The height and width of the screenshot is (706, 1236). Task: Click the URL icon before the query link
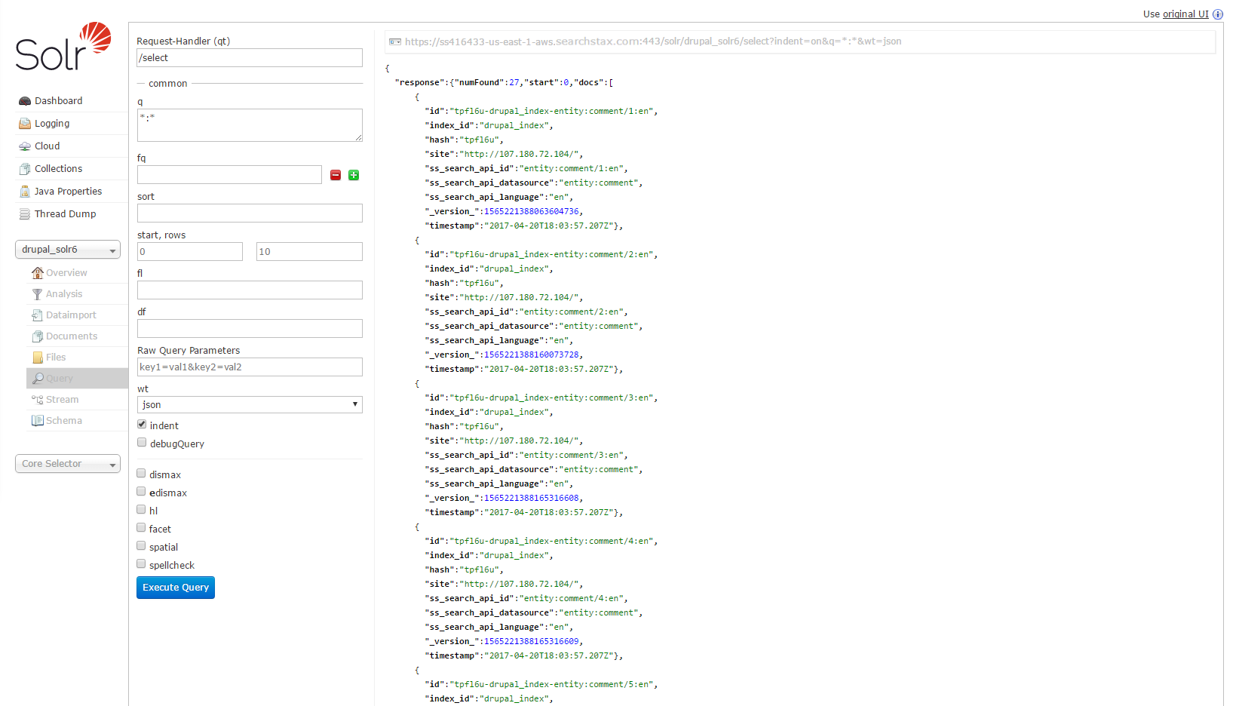click(395, 41)
